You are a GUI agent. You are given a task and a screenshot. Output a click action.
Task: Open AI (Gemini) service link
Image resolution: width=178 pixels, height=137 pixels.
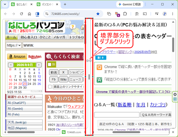[25, 109]
